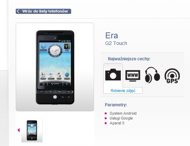Click the large G2 Touch phone image

coord(55,67)
